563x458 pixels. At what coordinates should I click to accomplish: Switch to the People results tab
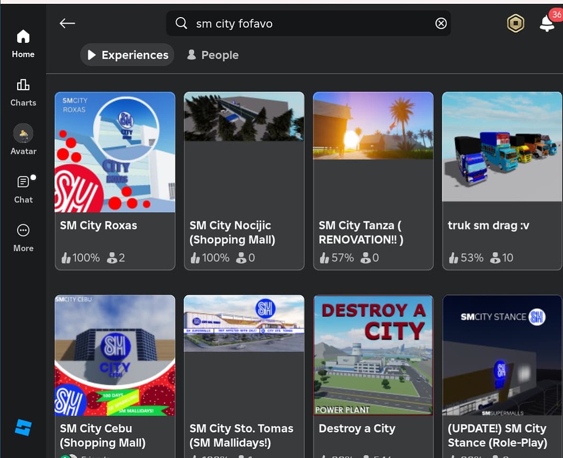pyautogui.click(x=212, y=54)
